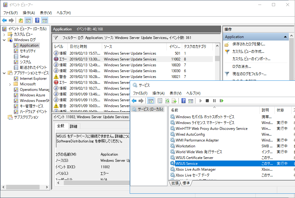Image resolution: width=295 pixels, height=198 pixels.
Task: Open ファイル menu in Services window
Action: [140, 93]
